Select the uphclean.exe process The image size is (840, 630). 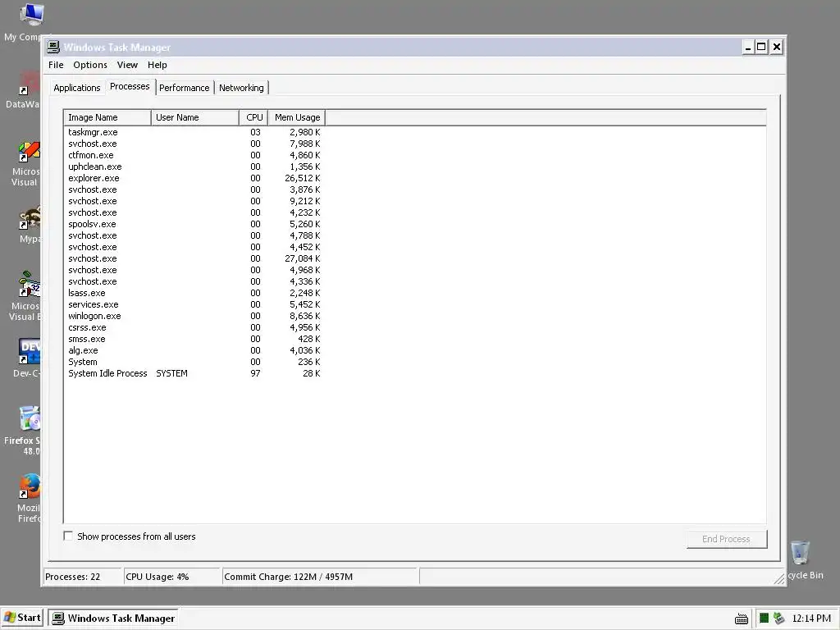[x=194, y=167]
